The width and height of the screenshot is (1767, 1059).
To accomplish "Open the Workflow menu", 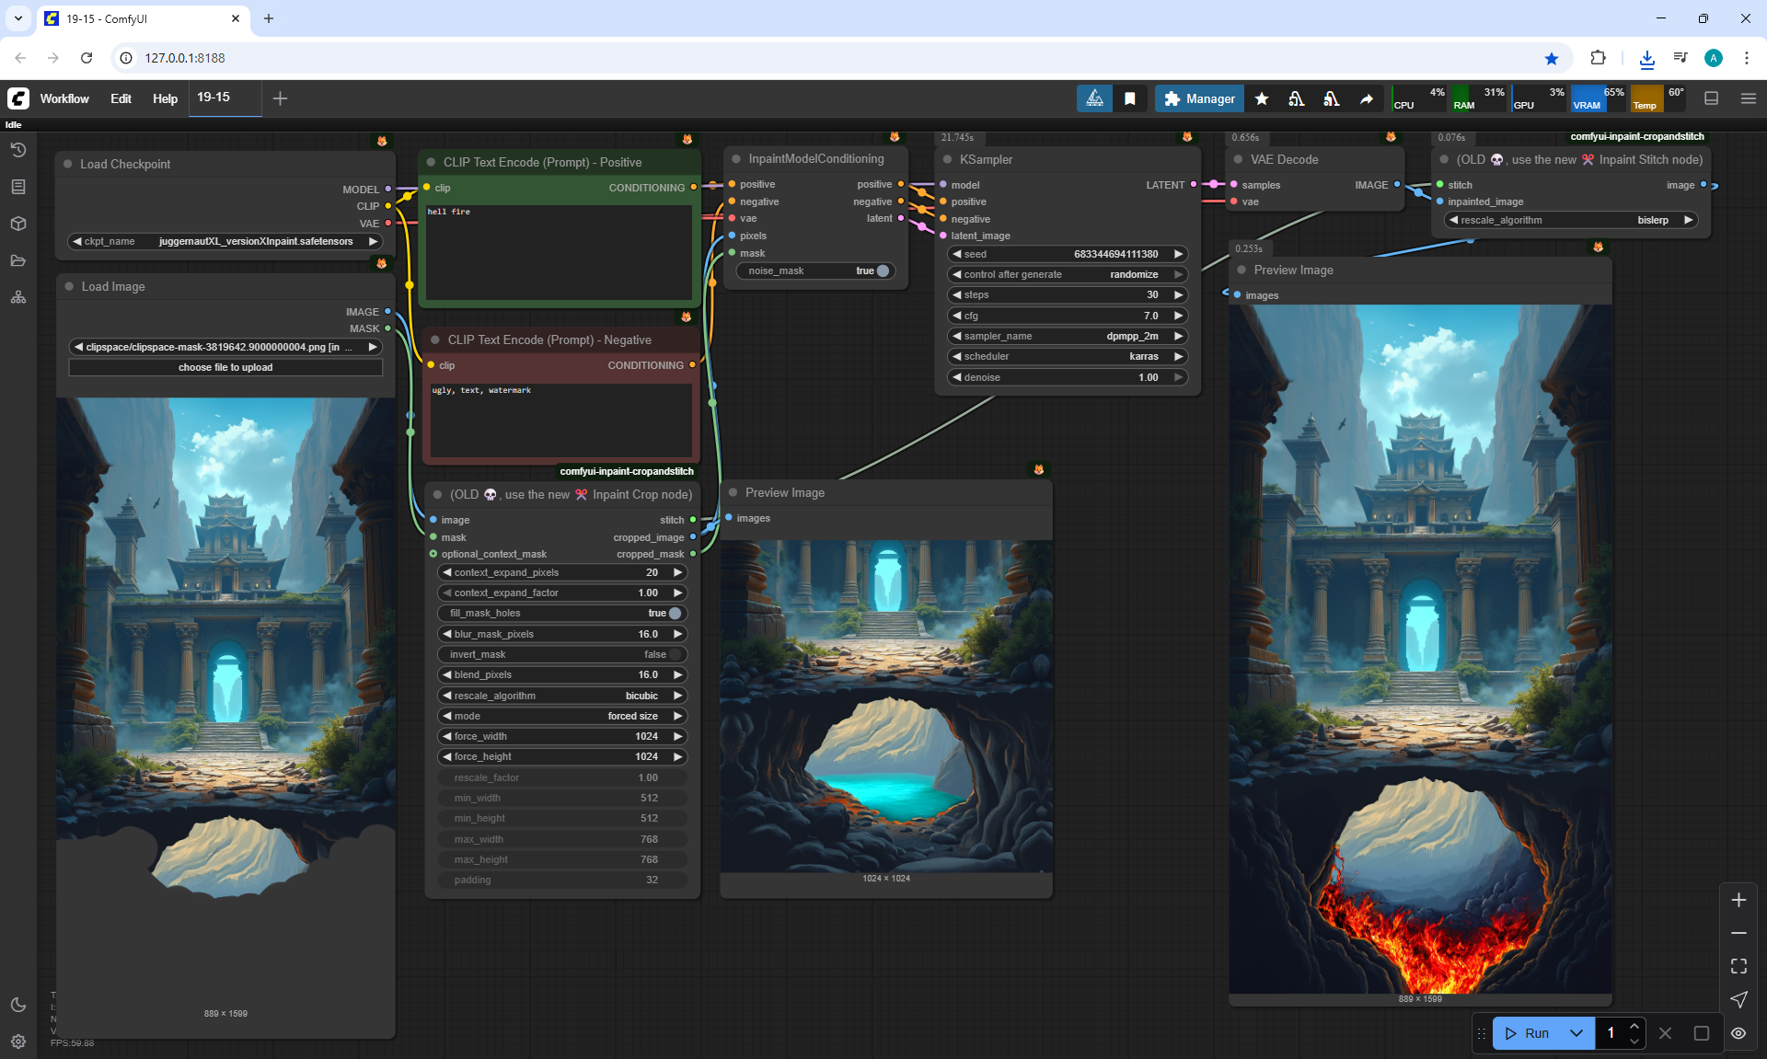I will tap(64, 98).
